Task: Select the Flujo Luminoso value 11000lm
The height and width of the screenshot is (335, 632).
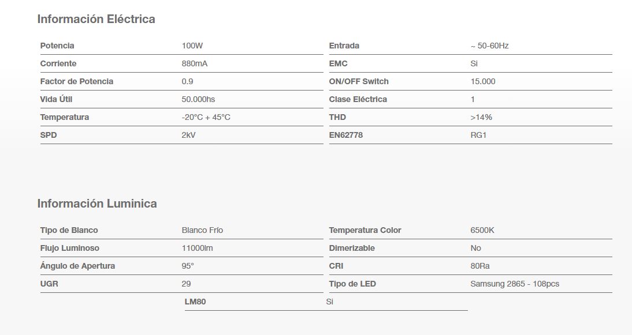Action: point(198,248)
